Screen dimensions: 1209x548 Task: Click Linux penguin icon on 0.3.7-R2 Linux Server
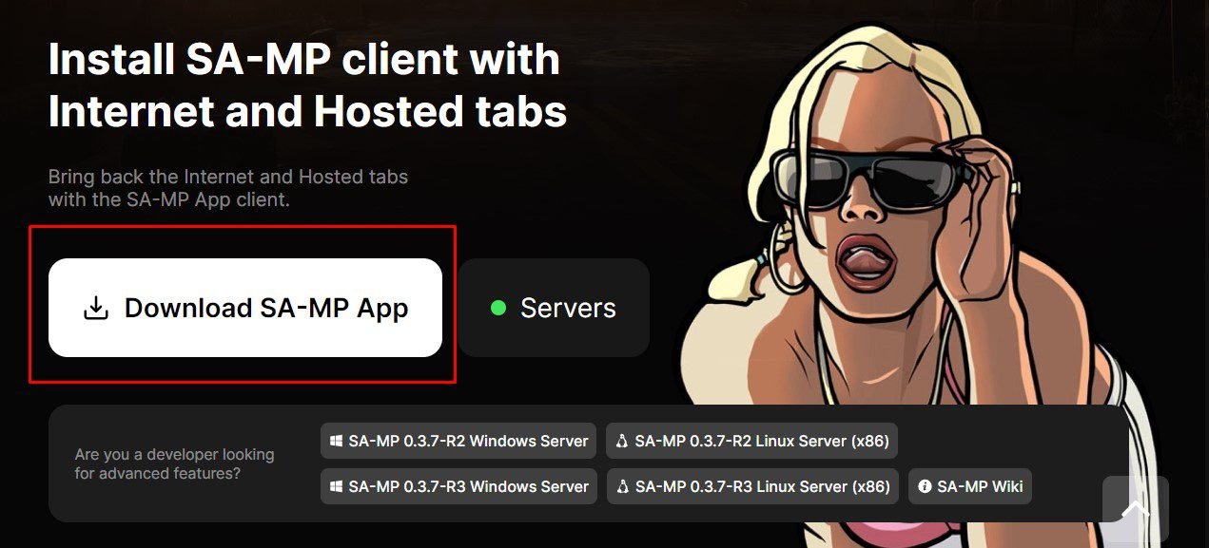pyautogui.click(x=622, y=441)
